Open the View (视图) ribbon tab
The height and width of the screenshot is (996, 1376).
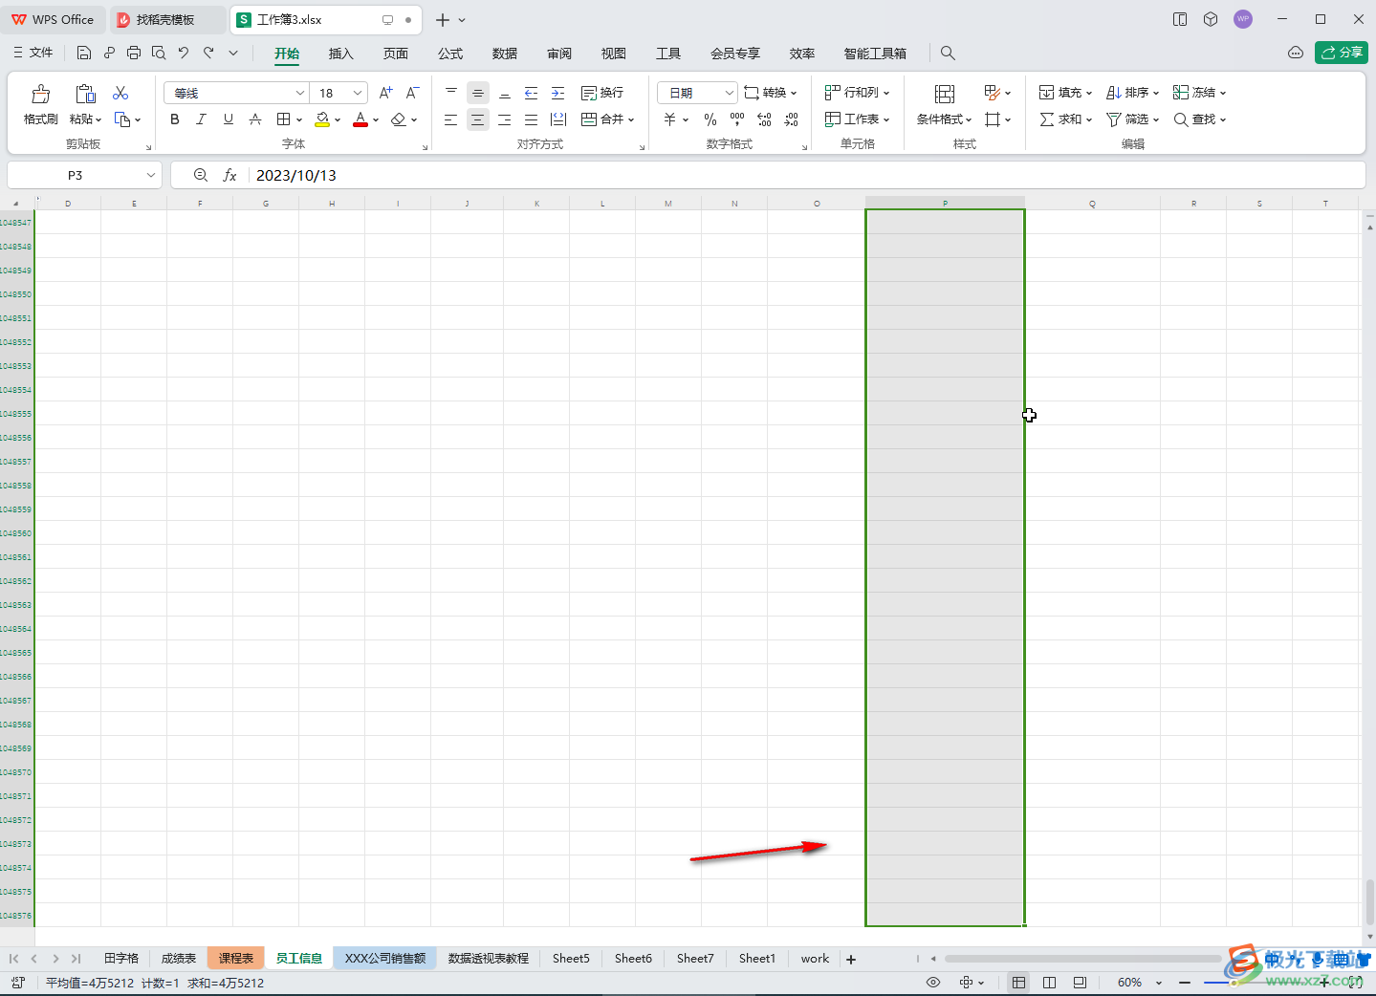[x=614, y=54]
